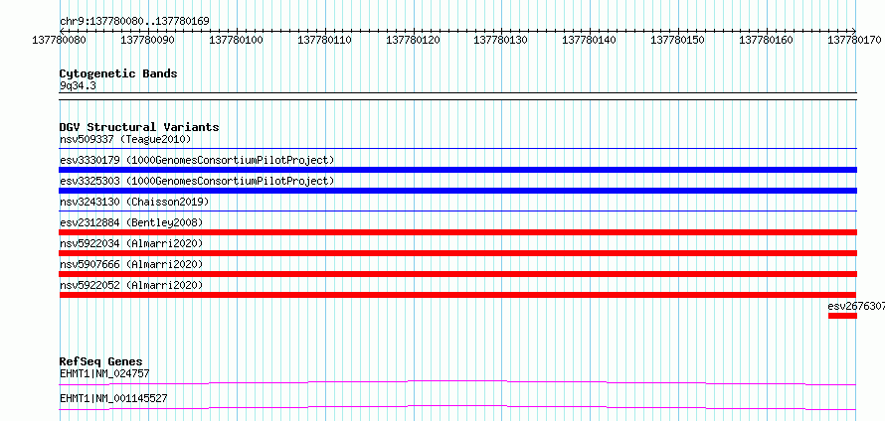Open gene EHMT1|NM_024757
This screenshot has height=421, width=885.
104,373
